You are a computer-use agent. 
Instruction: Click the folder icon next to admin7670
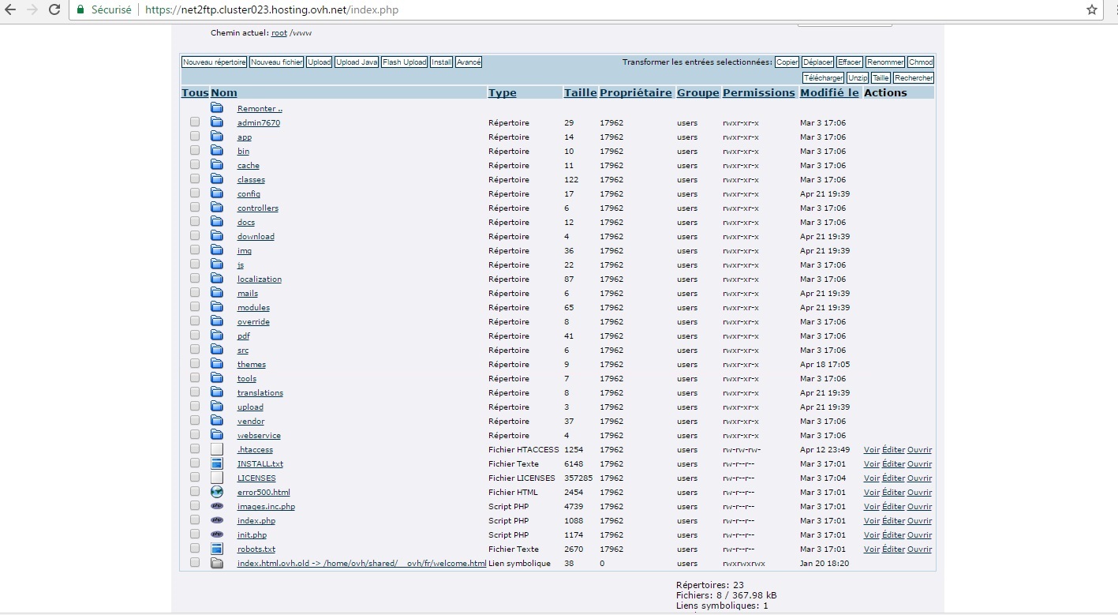click(217, 122)
